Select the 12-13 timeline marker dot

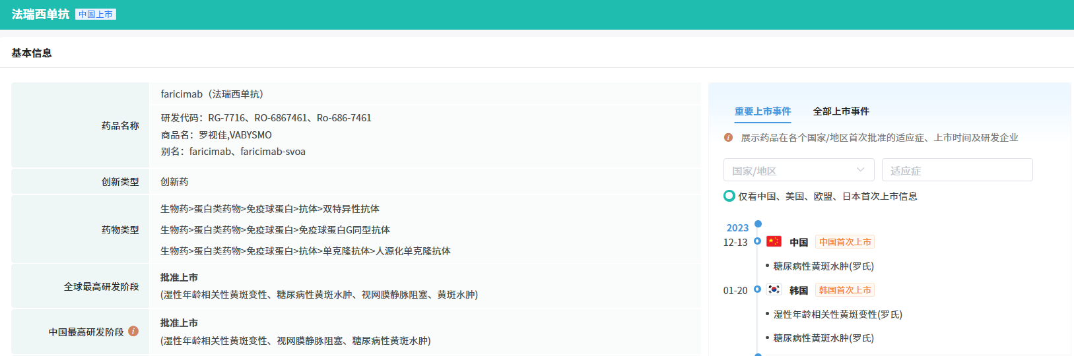tap(758, 241)
